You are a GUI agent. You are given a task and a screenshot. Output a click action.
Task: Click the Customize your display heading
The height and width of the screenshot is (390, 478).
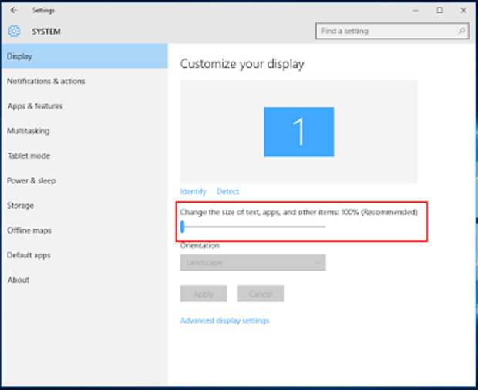point(242,64)
